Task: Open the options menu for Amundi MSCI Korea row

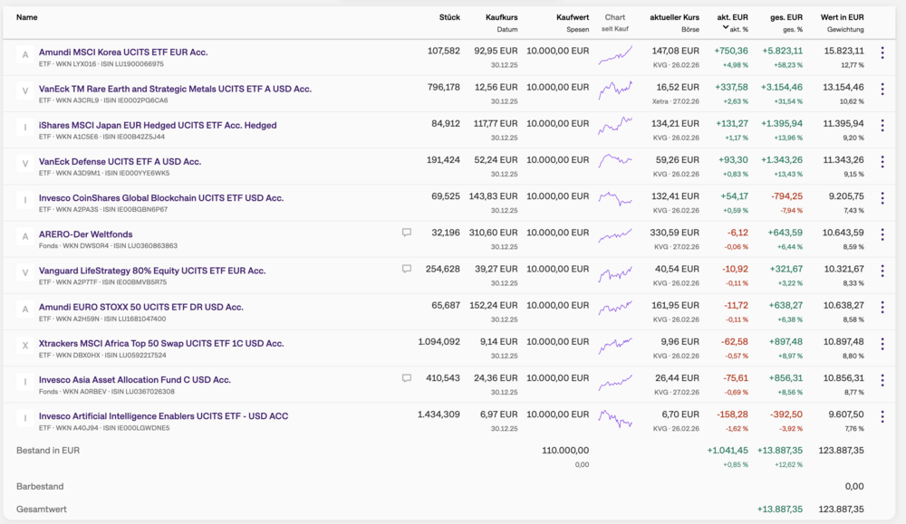Action: coord(882,52)
